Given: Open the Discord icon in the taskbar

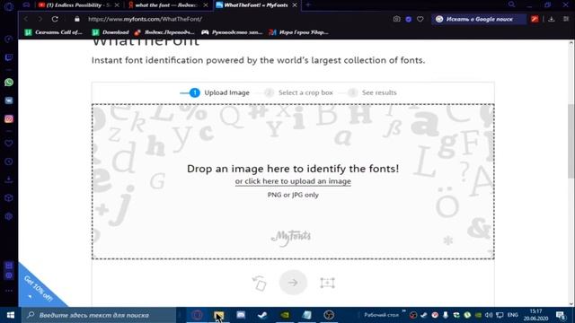Looking at the screenshot, I should click(x=241, y=315).
